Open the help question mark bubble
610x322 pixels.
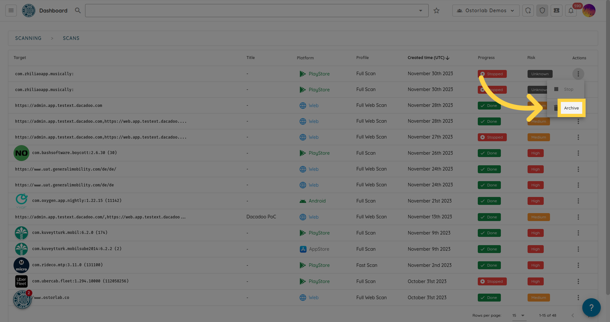click(x=591, y=307)
